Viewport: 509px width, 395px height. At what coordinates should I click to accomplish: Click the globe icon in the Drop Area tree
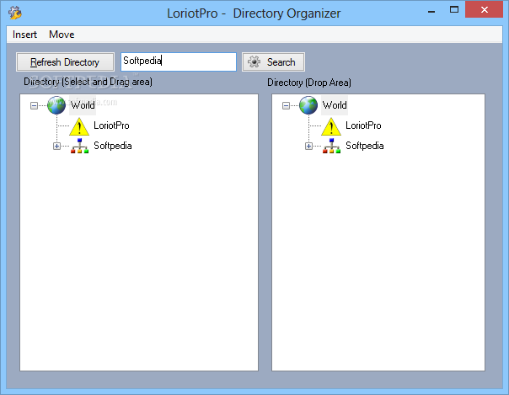click(308, 105)
